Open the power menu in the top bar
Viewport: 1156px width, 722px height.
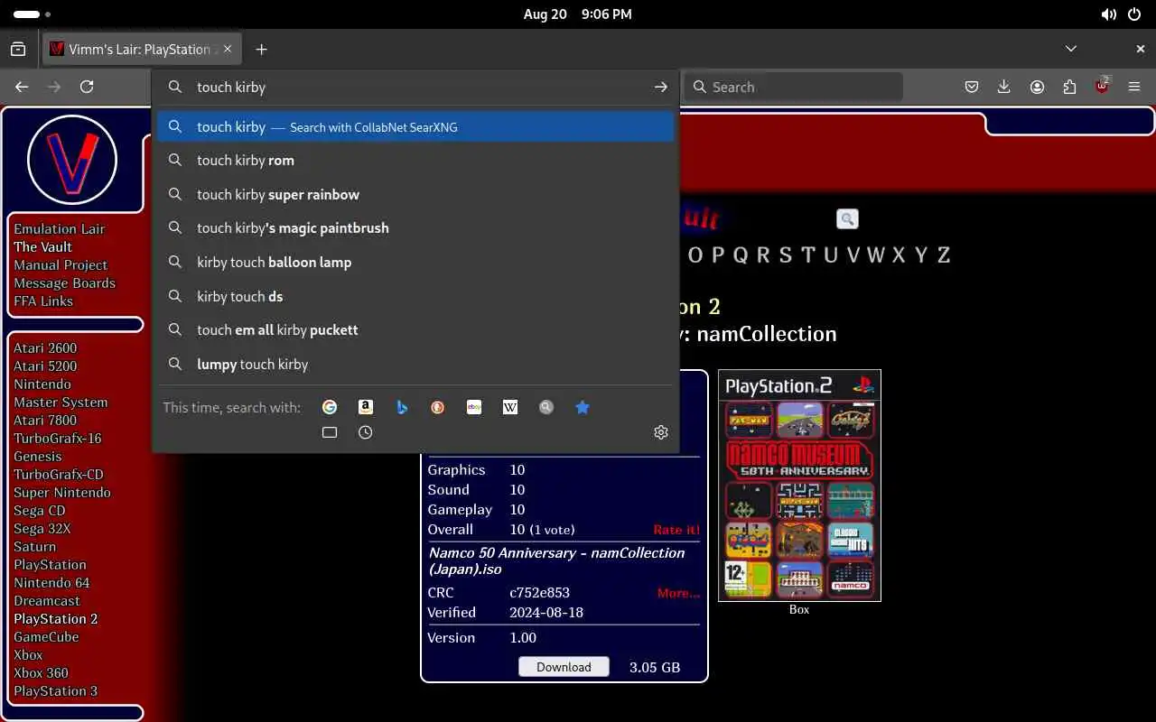click(x=1135, y=14)
